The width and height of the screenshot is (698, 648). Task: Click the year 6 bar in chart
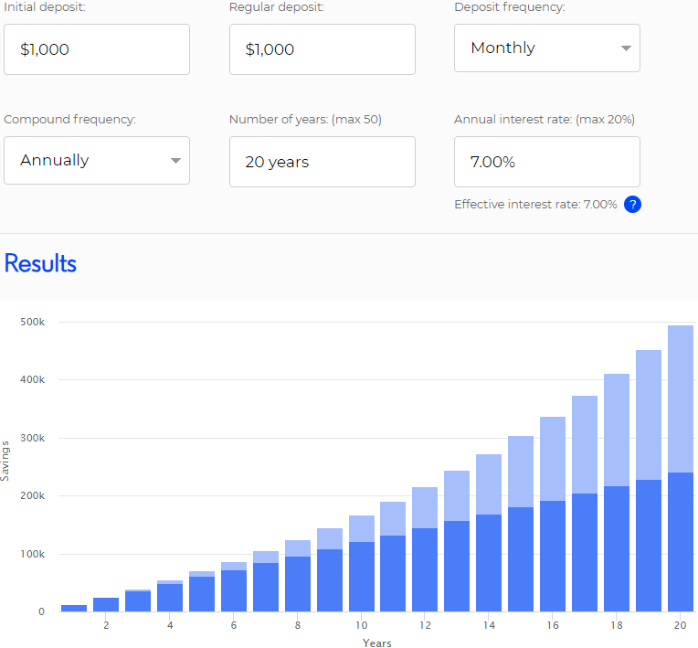[x=234, y=587]
